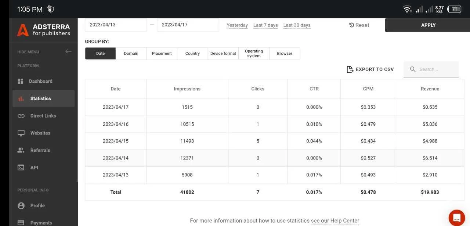
Task: Select impressions value 5908
Action: [x=187, y=175]
